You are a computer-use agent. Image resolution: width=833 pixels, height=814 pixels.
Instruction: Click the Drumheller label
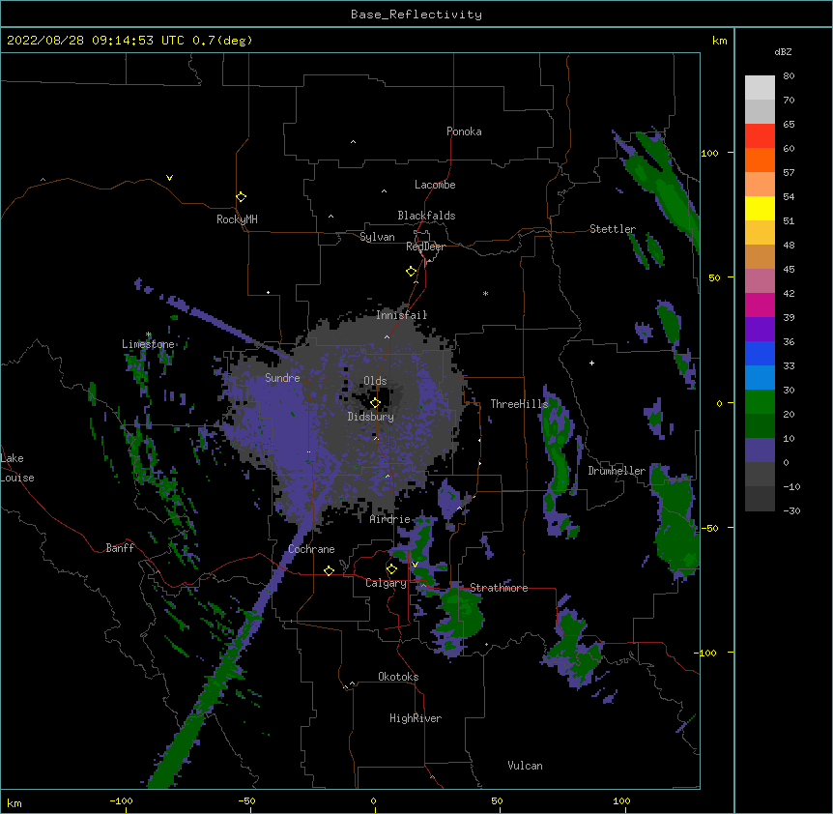coord(617,471)
